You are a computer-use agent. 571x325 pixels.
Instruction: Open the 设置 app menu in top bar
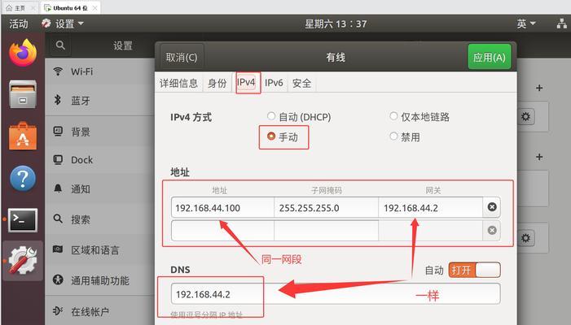tap(63, 24)
